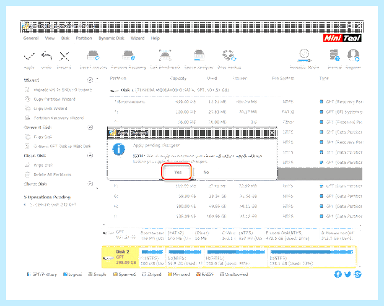Click the Register icon
This screenshot has height=306, width=384.
(354, 55)
